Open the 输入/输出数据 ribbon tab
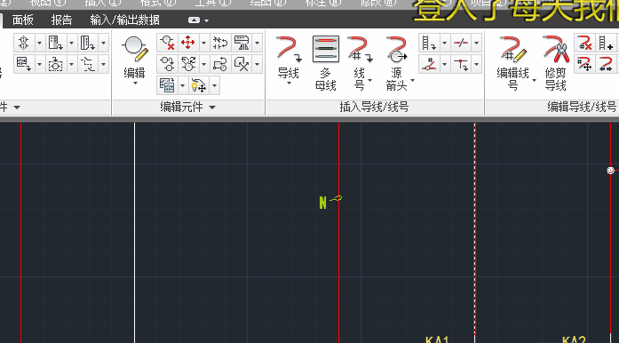The height and width of the screenshot is (343, 619). point(124,20)
